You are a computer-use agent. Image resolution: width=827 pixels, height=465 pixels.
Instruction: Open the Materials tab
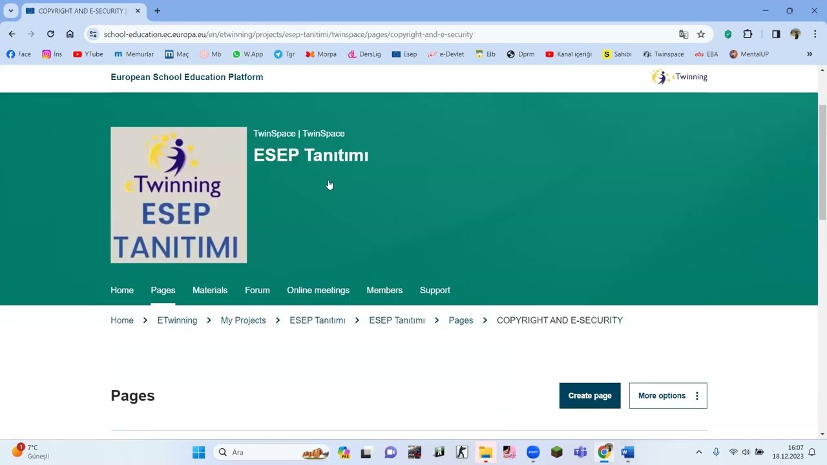pos(210,290)
